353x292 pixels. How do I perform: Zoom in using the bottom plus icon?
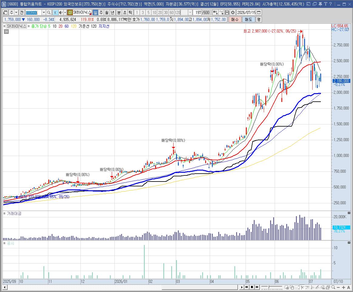[344, 287]
